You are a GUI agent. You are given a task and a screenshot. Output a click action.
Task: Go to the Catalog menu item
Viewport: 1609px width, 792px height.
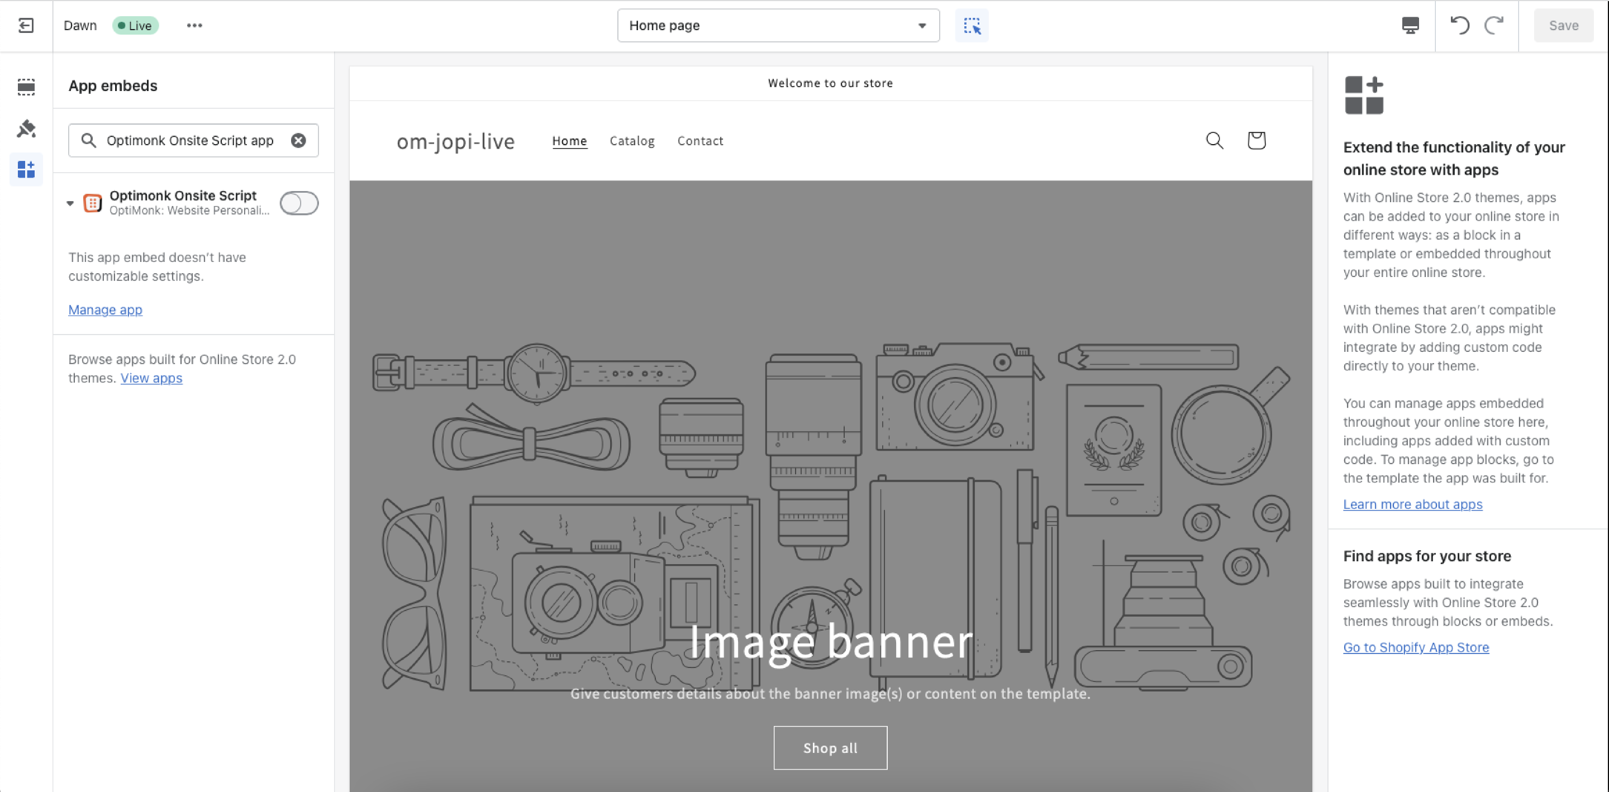coord(631,141)
